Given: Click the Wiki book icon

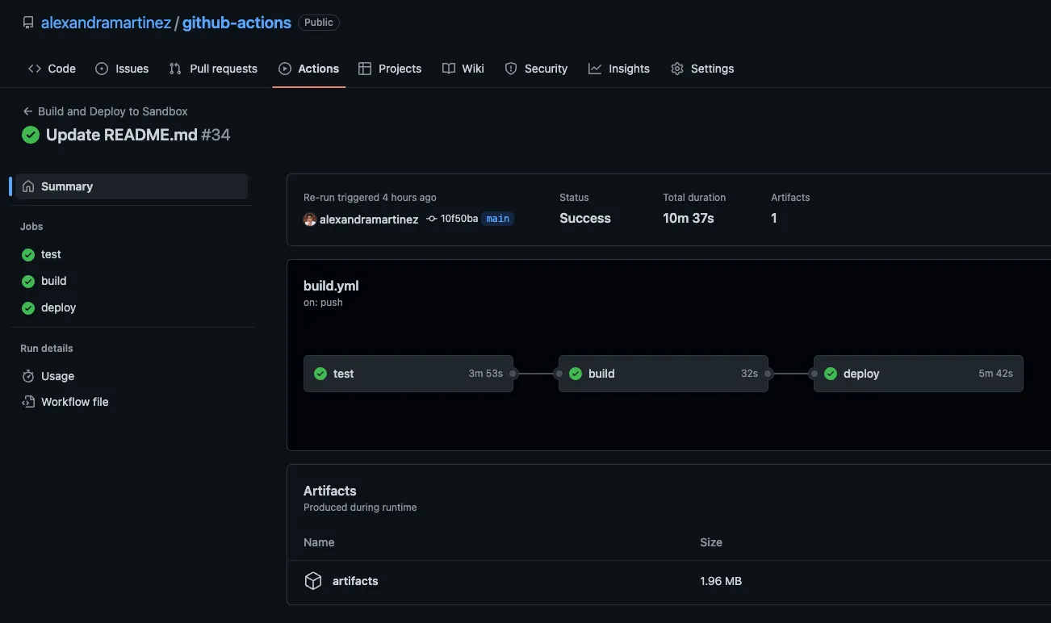Looking at the screenshot, I should click(x=449, y=69).
